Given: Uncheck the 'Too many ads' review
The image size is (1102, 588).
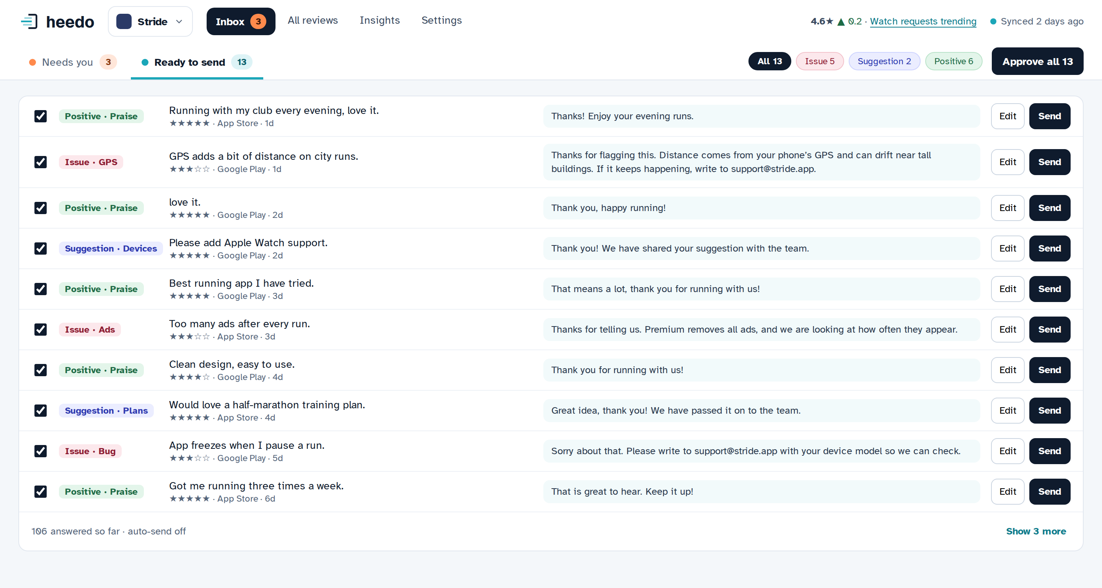Looking at the screenshot, I should click(41, 330).
